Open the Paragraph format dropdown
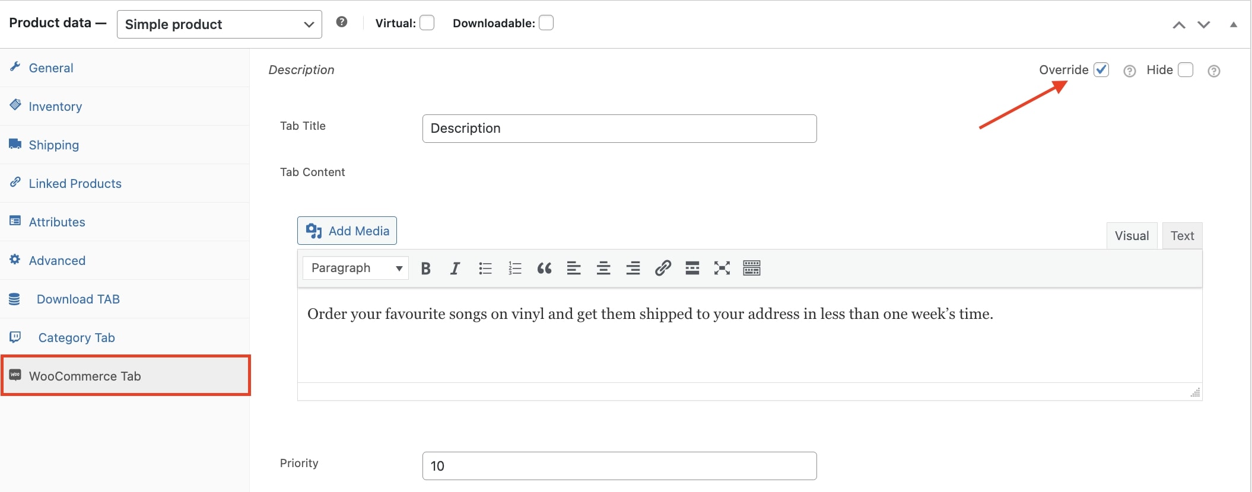This screenshot has height=492, width=1252. pyautogui.click(x=355, y=268)
